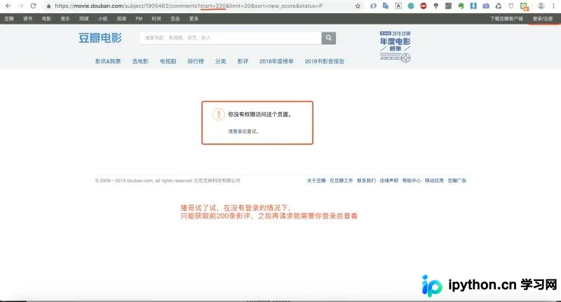Open 读书 in the top dark bar
The height and width of the screenshot is (302, 561).
pos(27,19)
